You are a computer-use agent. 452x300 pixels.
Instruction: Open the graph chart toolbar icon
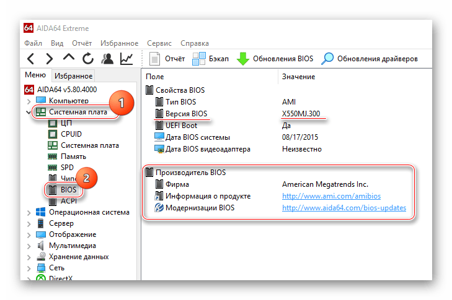tap(126, 59)
